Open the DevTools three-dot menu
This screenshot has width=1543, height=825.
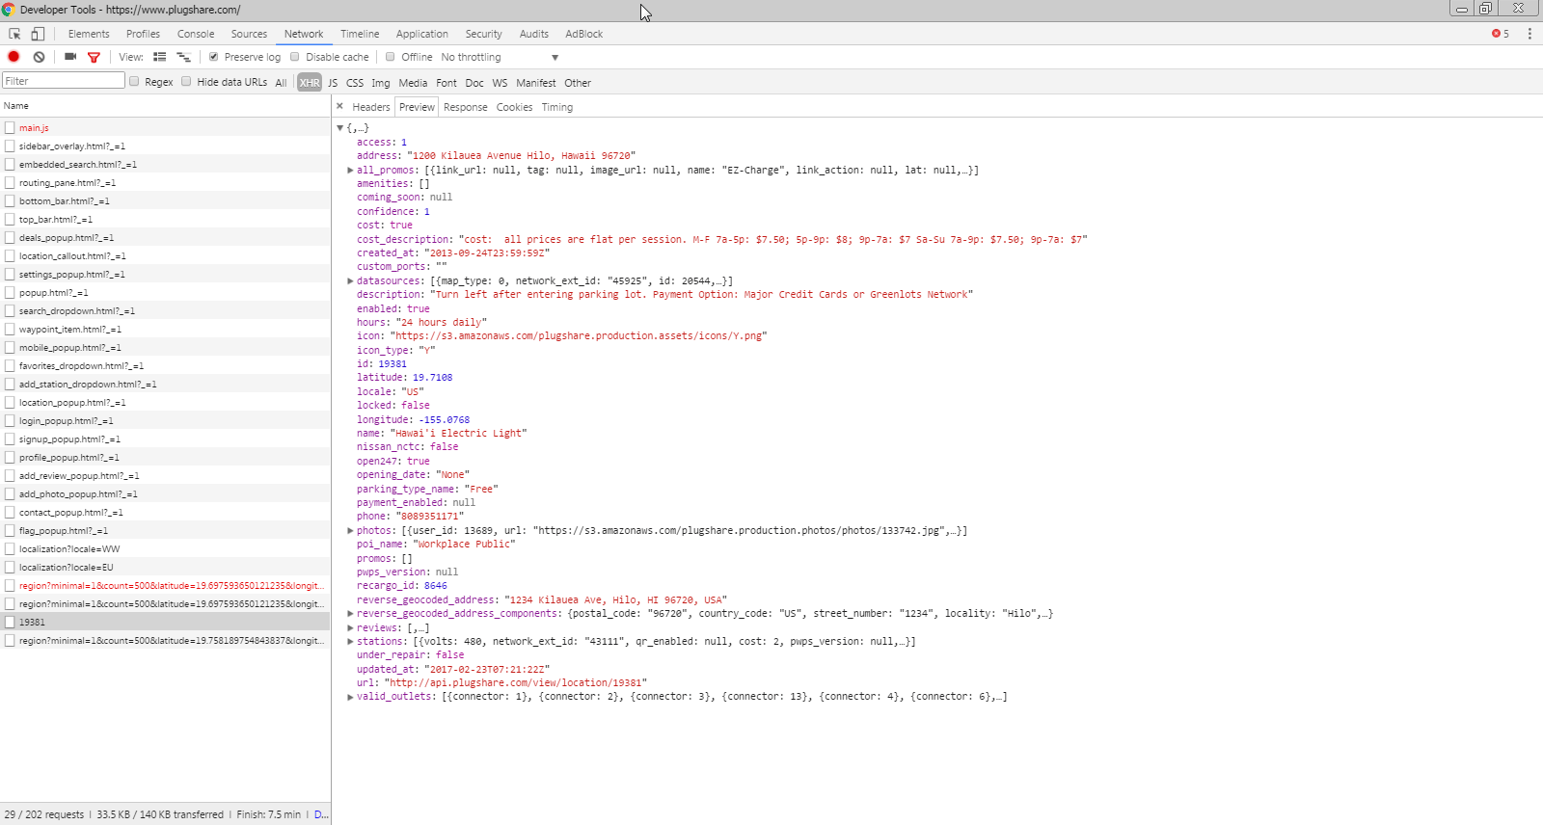tap(1529, 34)
